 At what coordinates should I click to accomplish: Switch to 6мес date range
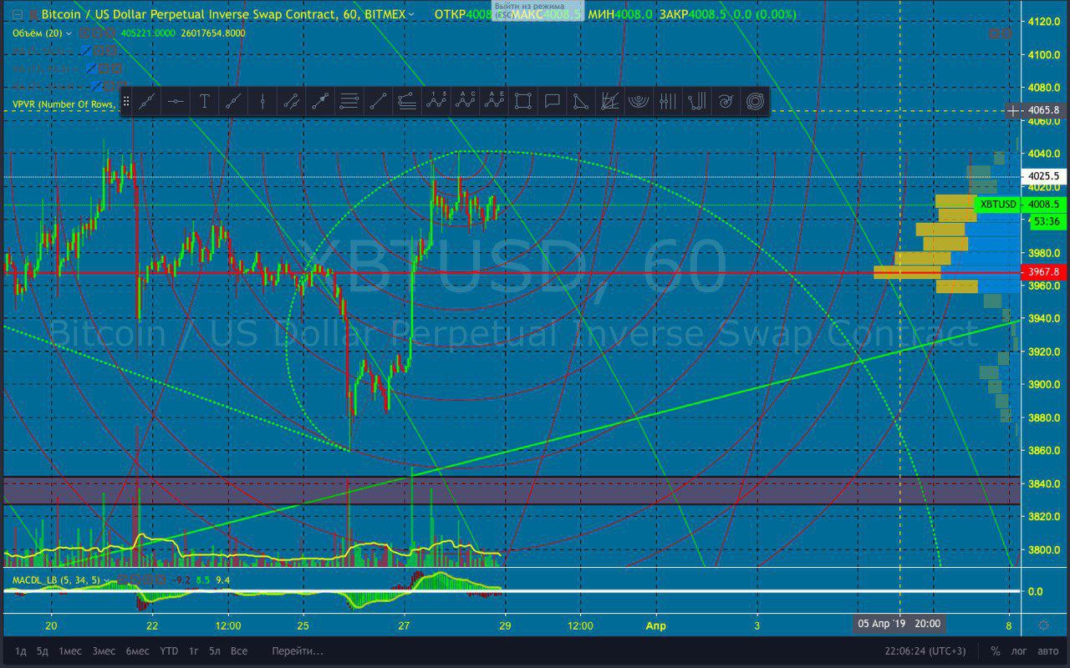pos(137,651)
